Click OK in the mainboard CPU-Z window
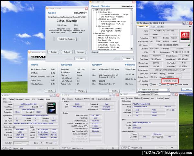This screenshot has width=194, height=156. 172,148
